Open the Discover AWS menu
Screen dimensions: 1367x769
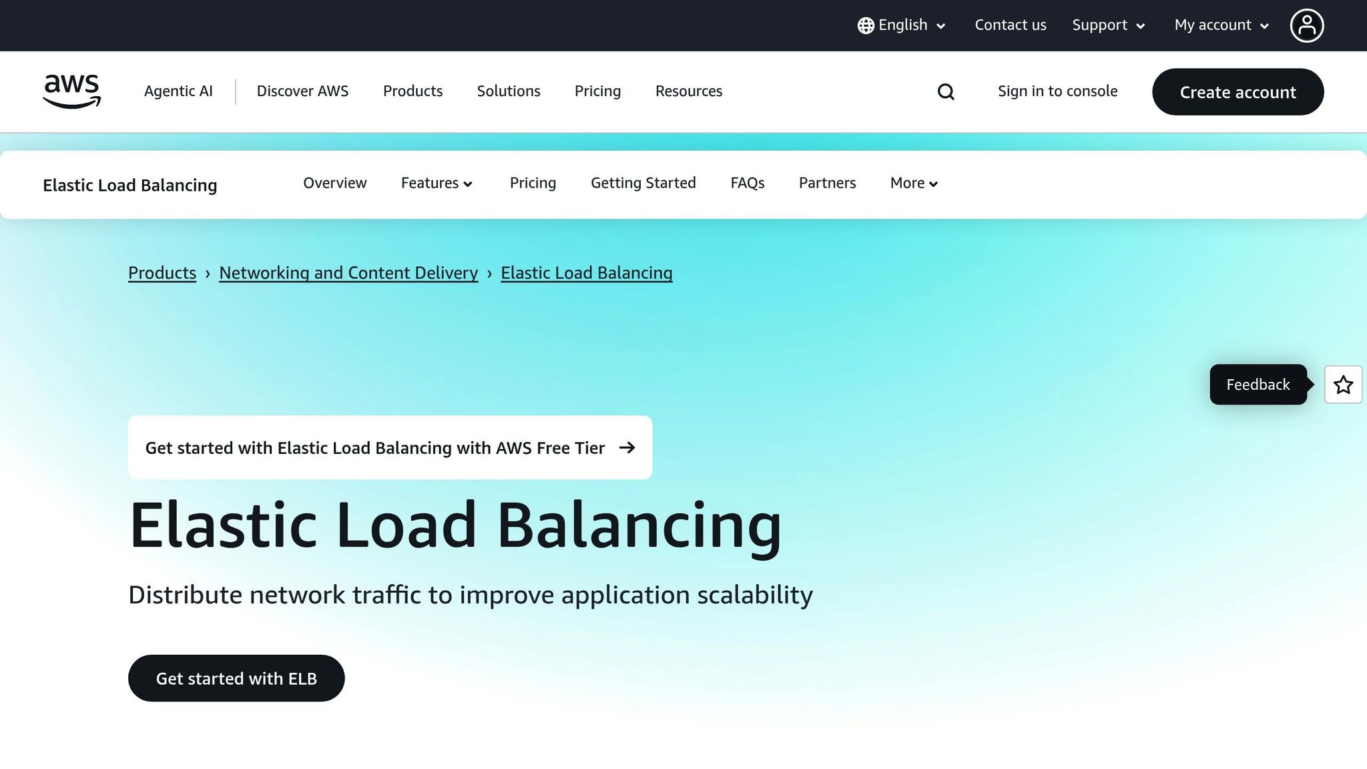coord(302,91)
